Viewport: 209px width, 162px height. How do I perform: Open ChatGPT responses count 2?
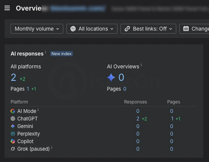138,119
